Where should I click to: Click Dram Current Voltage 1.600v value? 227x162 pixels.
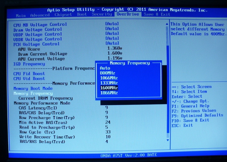tap(115, 53)
